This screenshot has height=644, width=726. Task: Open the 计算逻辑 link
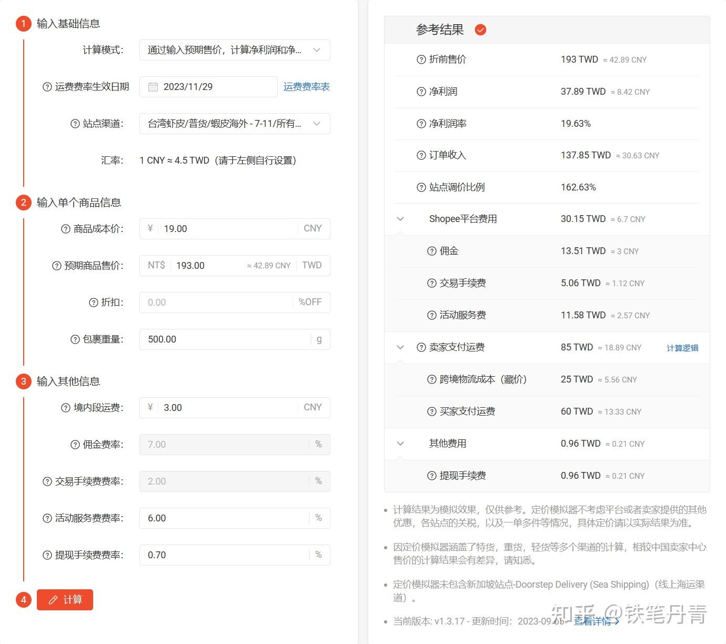click(682, 348)
